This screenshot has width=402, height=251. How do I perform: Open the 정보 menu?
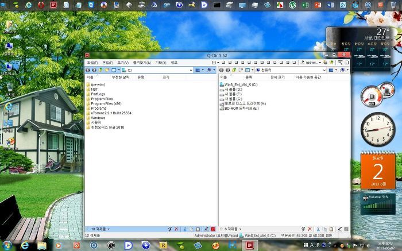[x=174, y=63]
